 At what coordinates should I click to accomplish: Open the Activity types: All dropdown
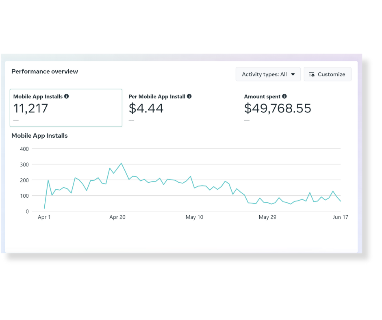pos(268,74)
